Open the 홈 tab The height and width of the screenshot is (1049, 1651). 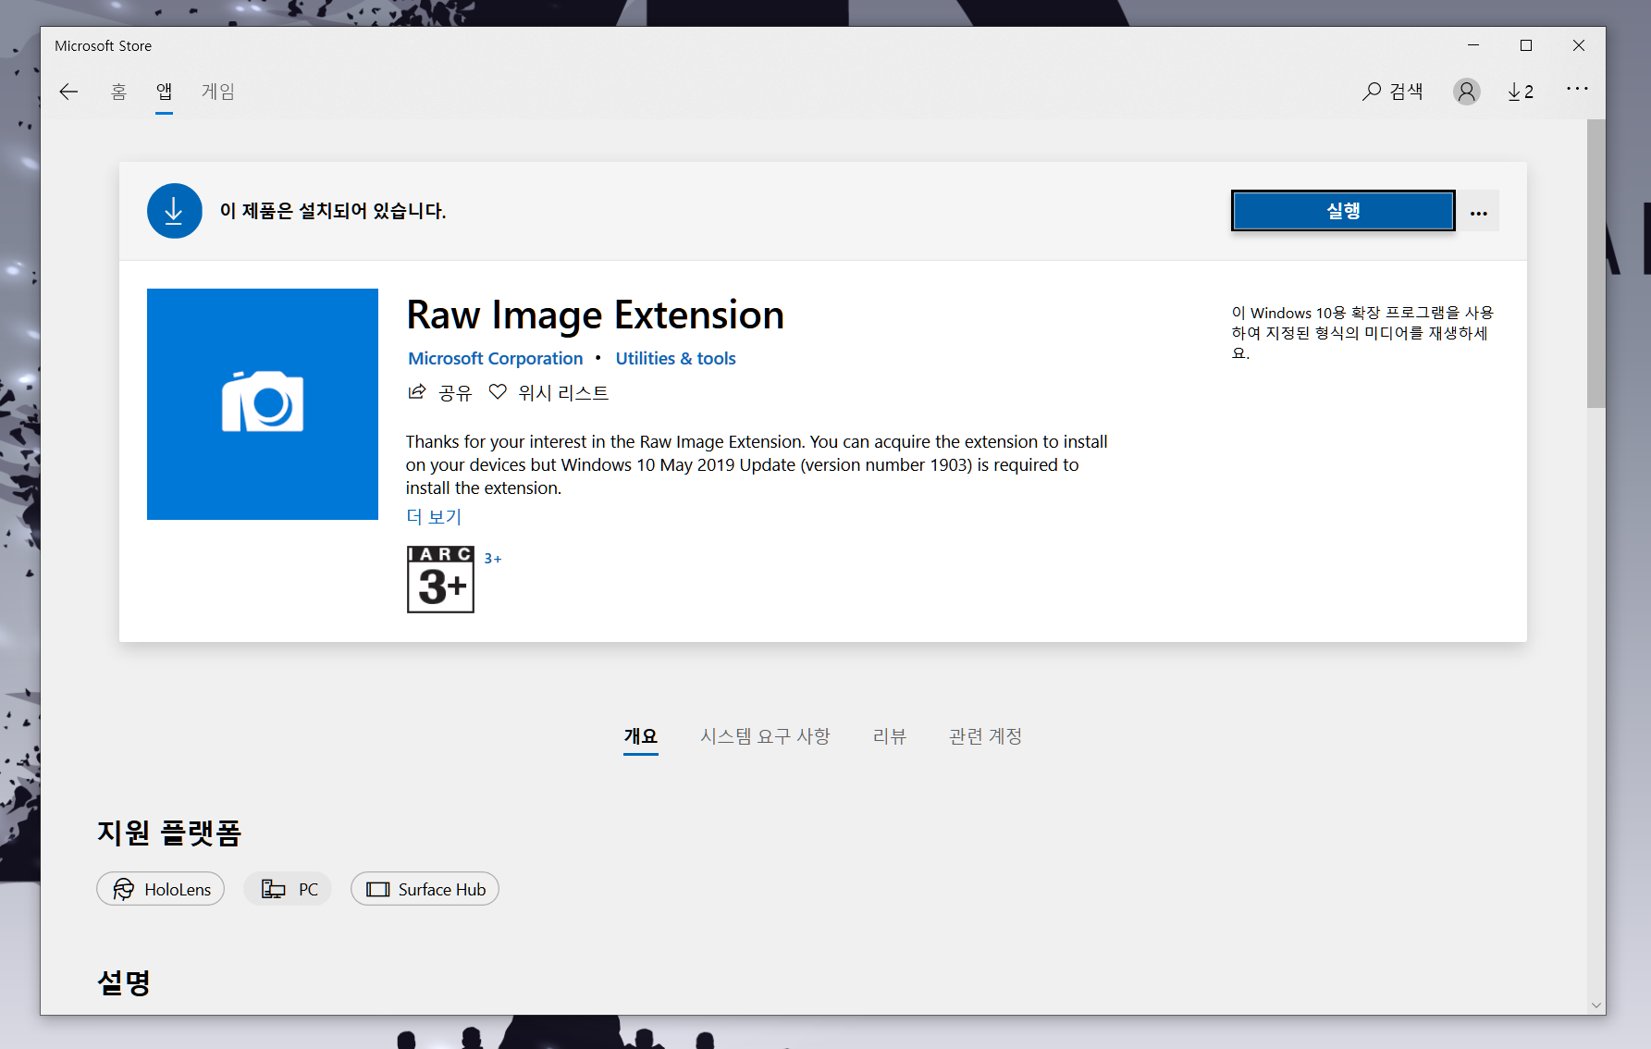coord(118,92)
